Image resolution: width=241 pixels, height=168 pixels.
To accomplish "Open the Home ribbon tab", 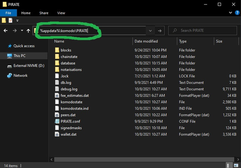I will pos(26,13).
